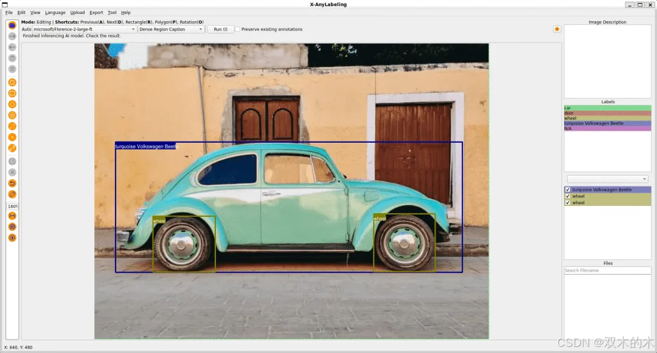Click the orange icon beside Image Description

(557, 29)
